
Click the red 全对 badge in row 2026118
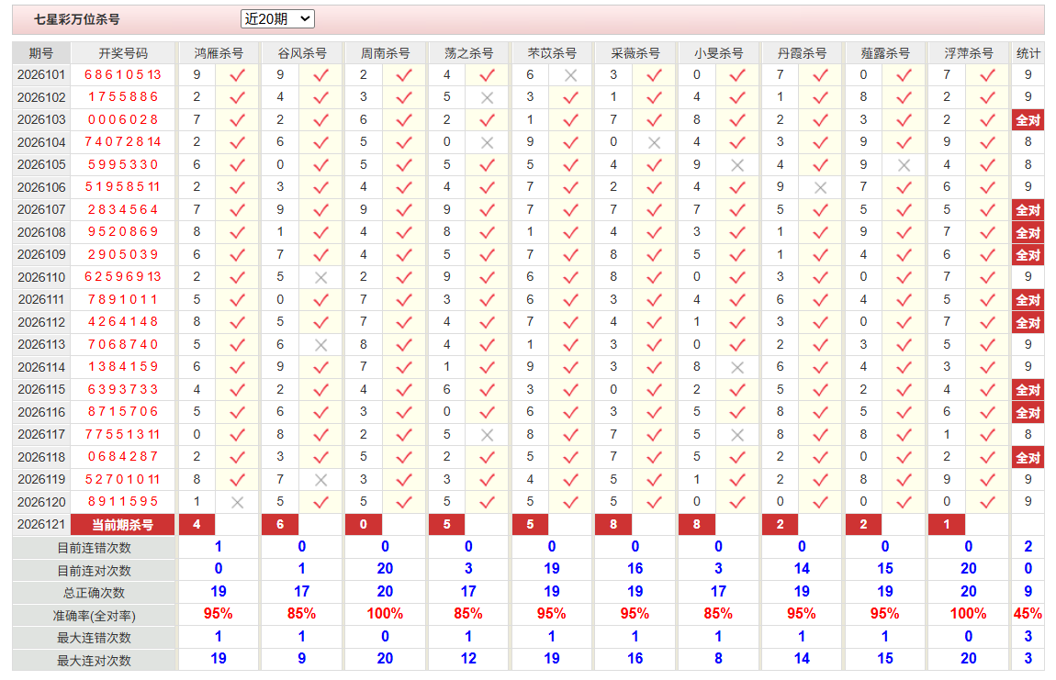1028,457
